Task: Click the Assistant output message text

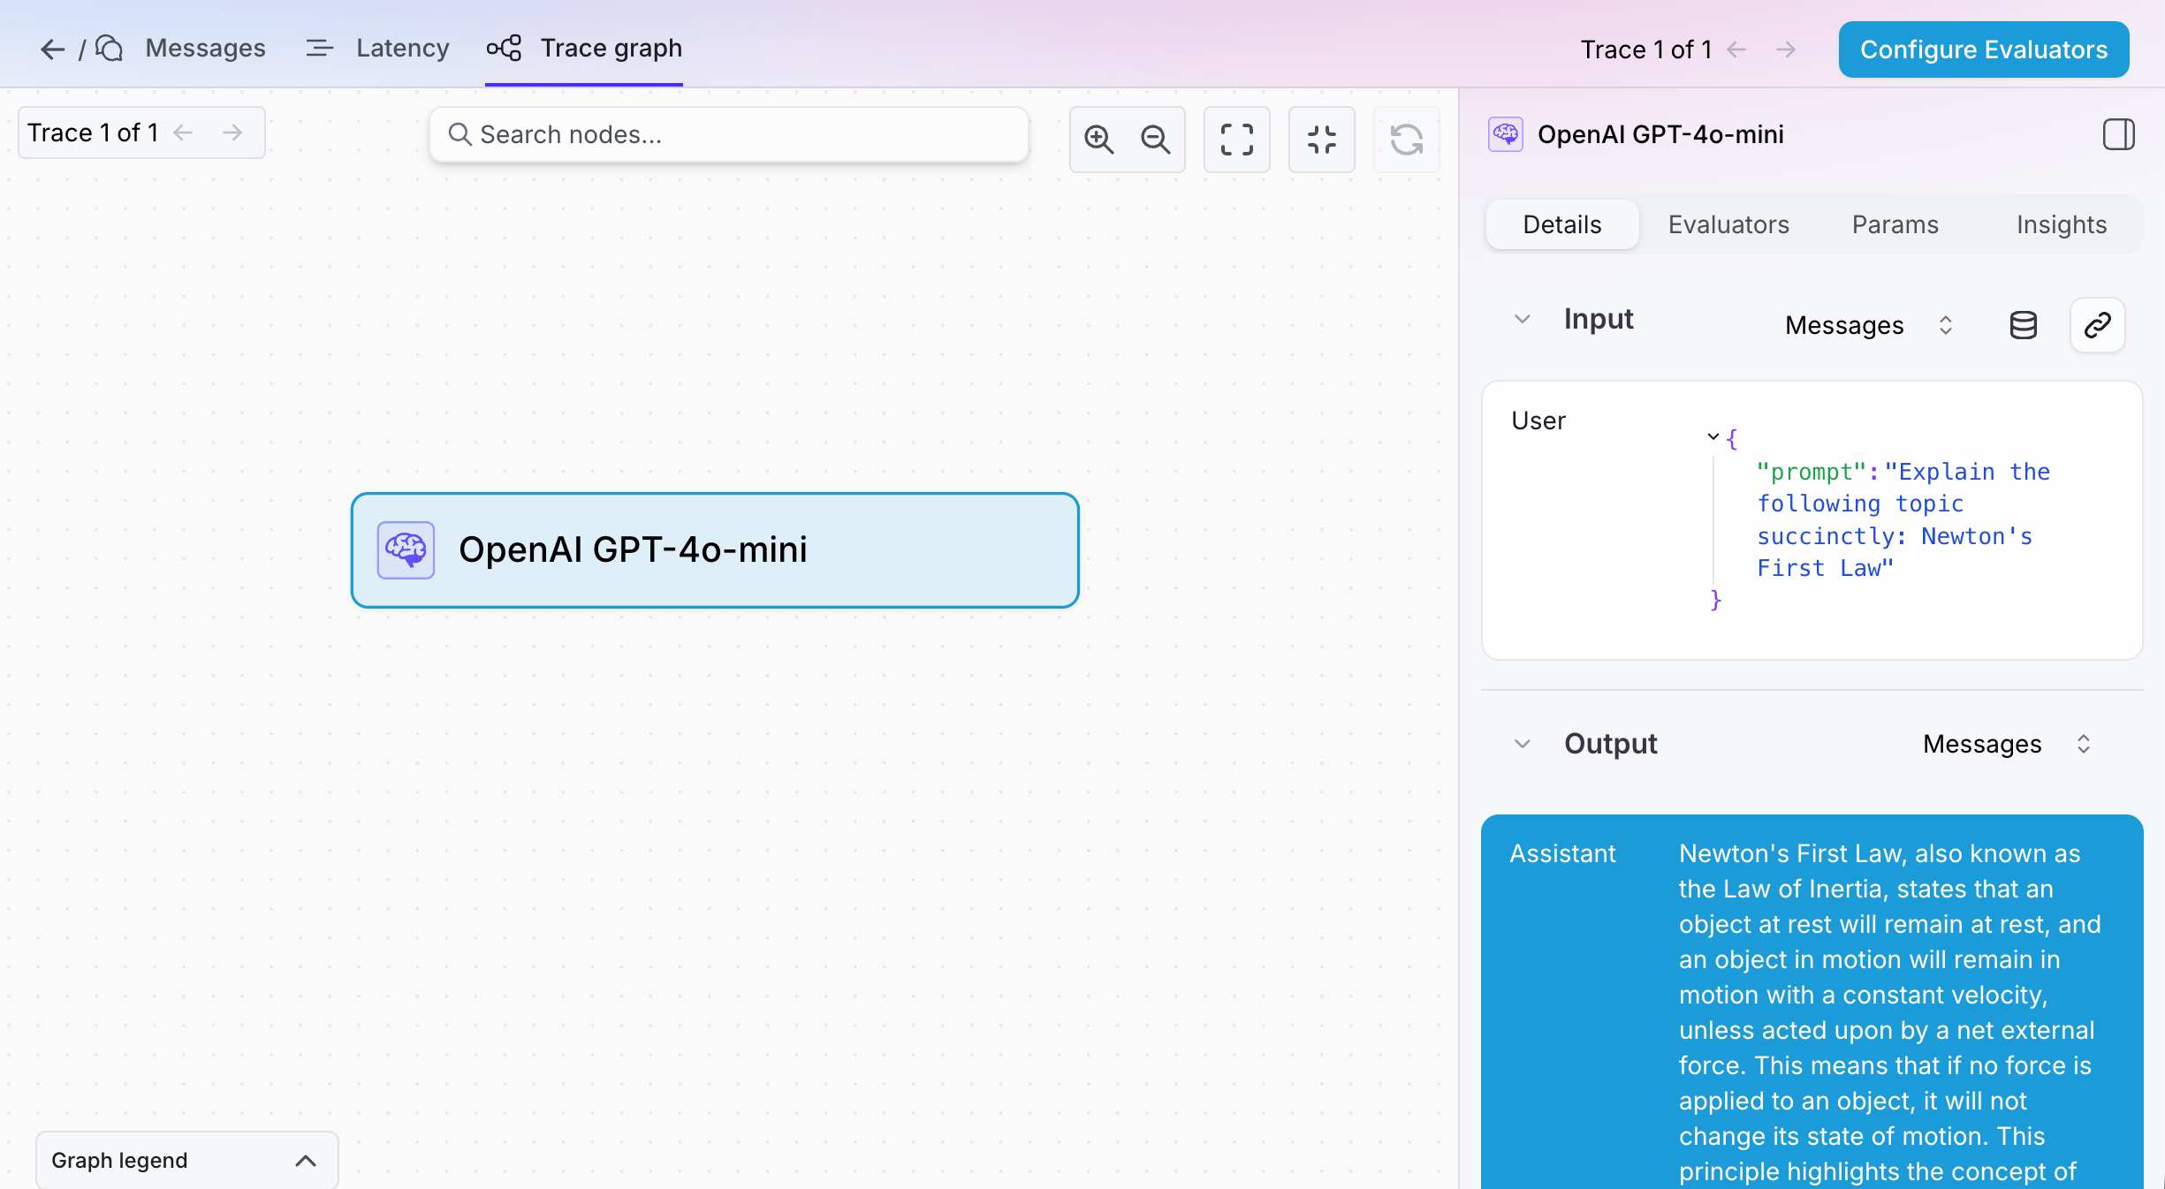Action: click(1889, 1012)
